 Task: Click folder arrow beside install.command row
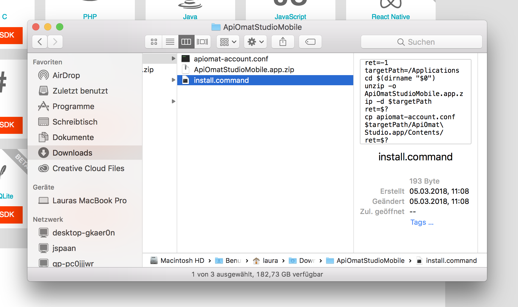pyautogui.click(x=173, y=80)
